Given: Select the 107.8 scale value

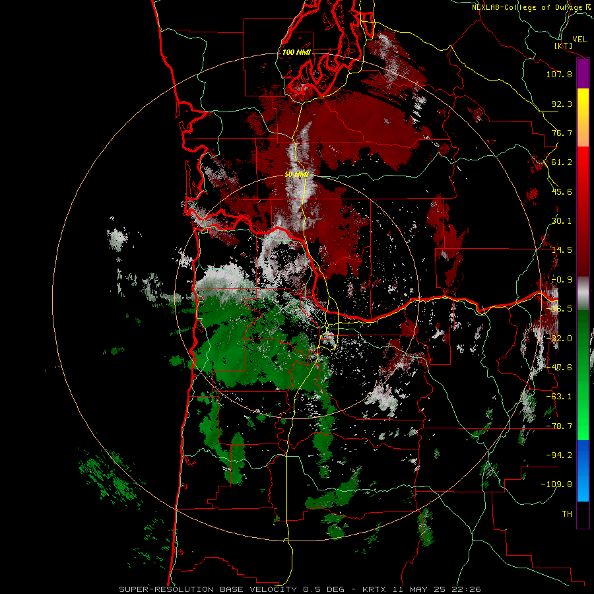Looking at the screenshot, I should point(559,74).
